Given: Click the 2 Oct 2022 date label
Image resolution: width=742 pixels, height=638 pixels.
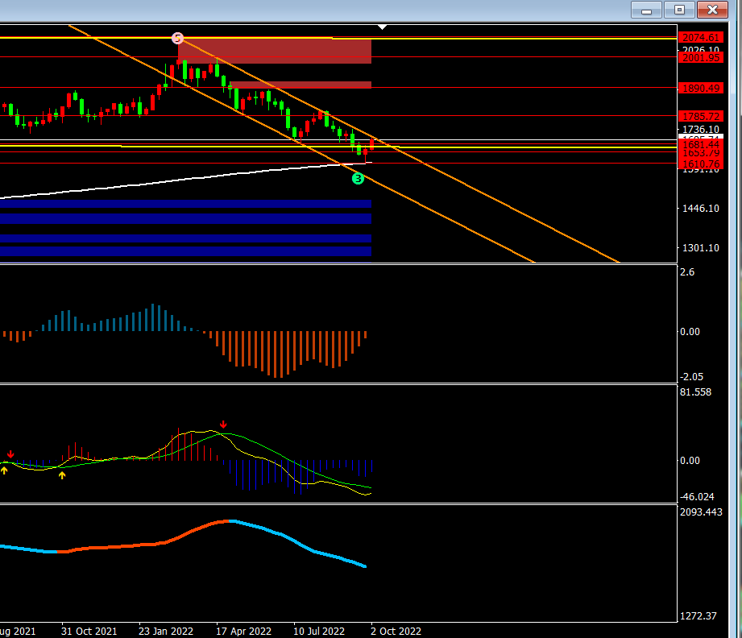Looking at the screenshot, I should 396,631.
